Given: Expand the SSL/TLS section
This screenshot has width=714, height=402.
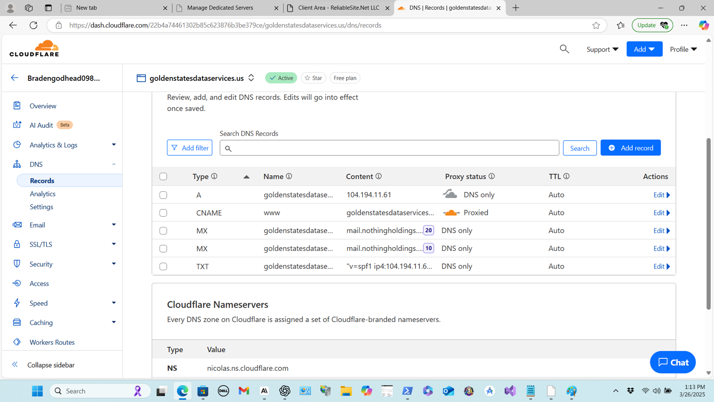Looking at the screenshot, I should pyautogui.click(x=113, y=244).
